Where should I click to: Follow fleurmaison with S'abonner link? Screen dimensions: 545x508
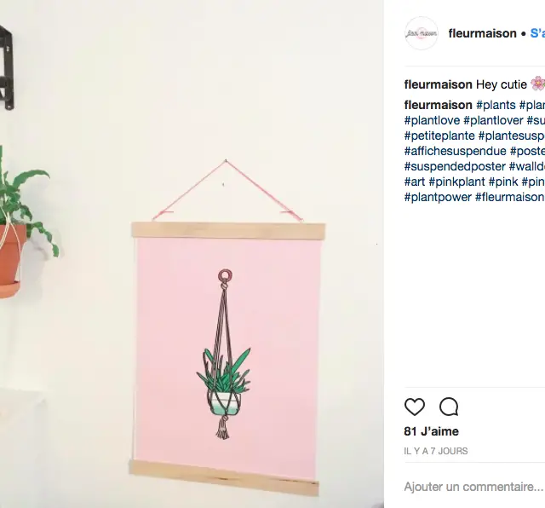click(x=537, y=33)
